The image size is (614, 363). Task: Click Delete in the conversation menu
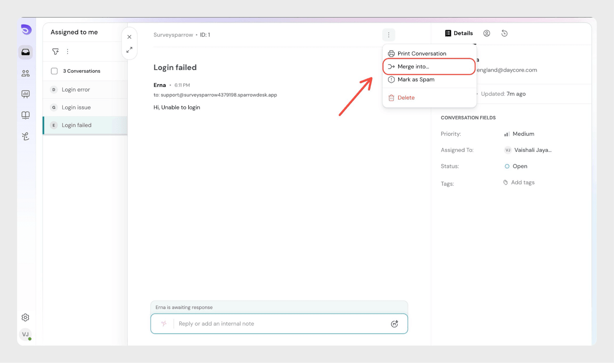(406, 98)
